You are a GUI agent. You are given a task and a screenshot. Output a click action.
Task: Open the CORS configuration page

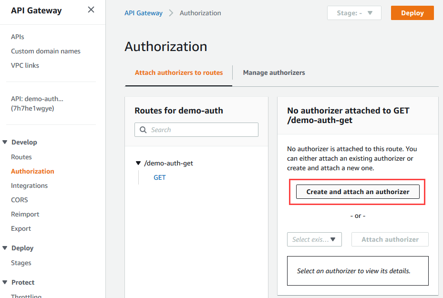tap(19, 200)
